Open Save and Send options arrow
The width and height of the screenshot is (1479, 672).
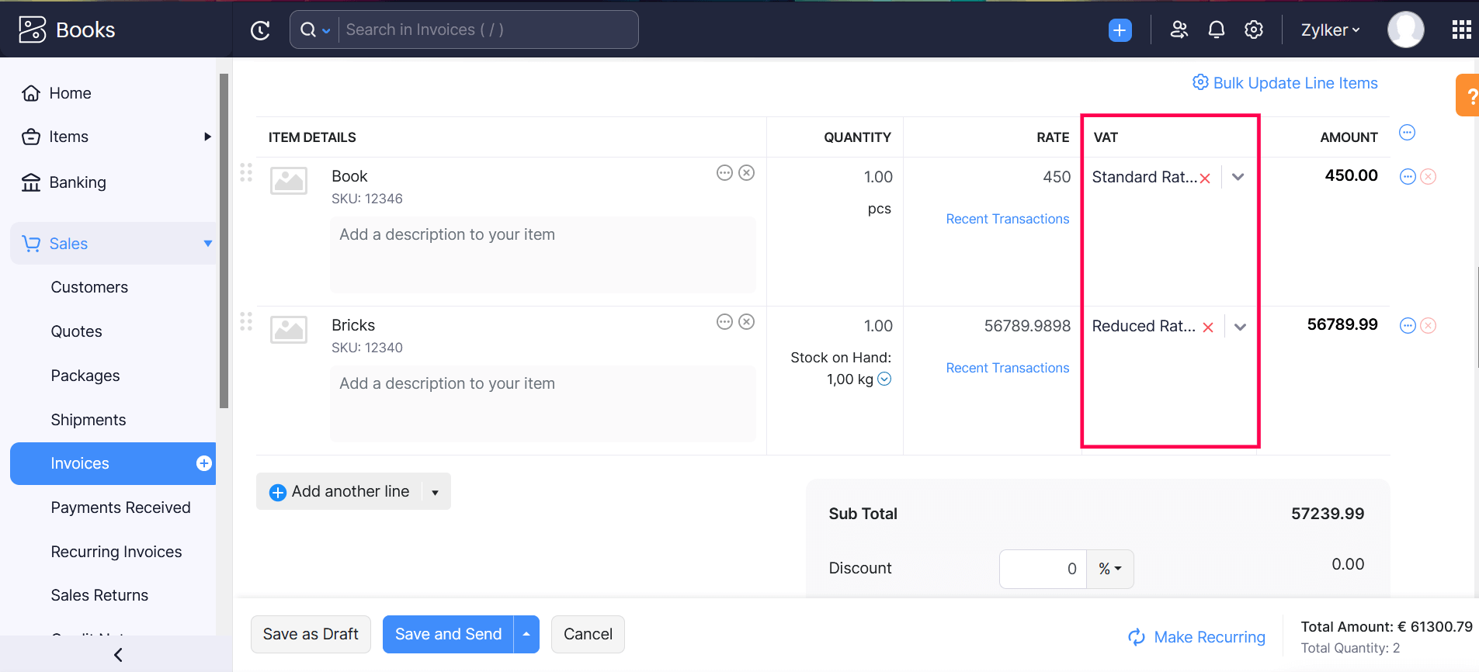point(526,635)
